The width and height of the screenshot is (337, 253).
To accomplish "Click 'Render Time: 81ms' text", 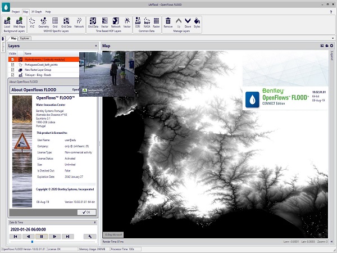I will [113, 242].
